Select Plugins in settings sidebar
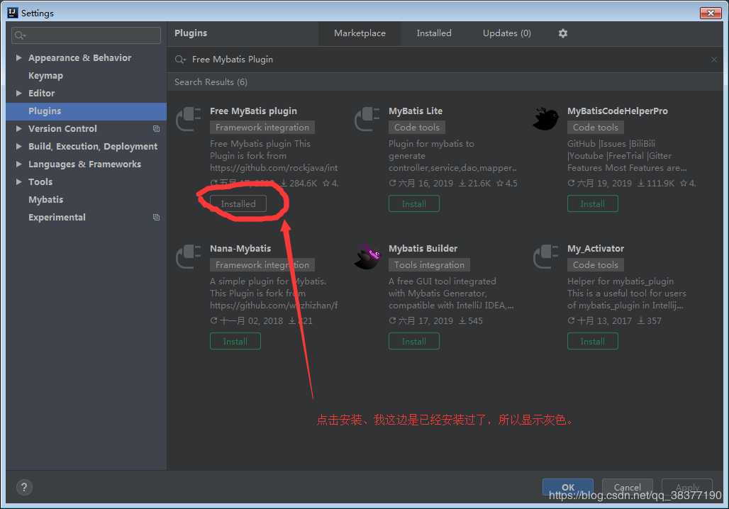This screenshot has width=729, height=509. (87, 111)
